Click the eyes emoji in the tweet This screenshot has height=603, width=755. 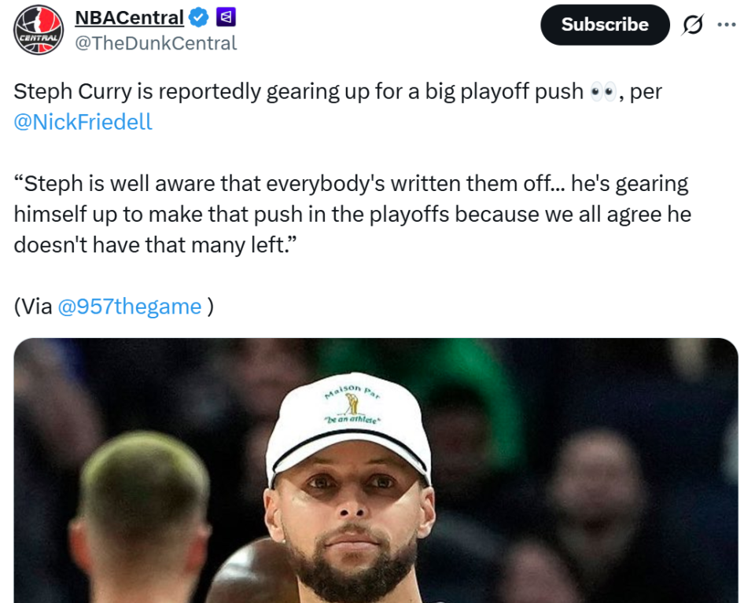602,92
